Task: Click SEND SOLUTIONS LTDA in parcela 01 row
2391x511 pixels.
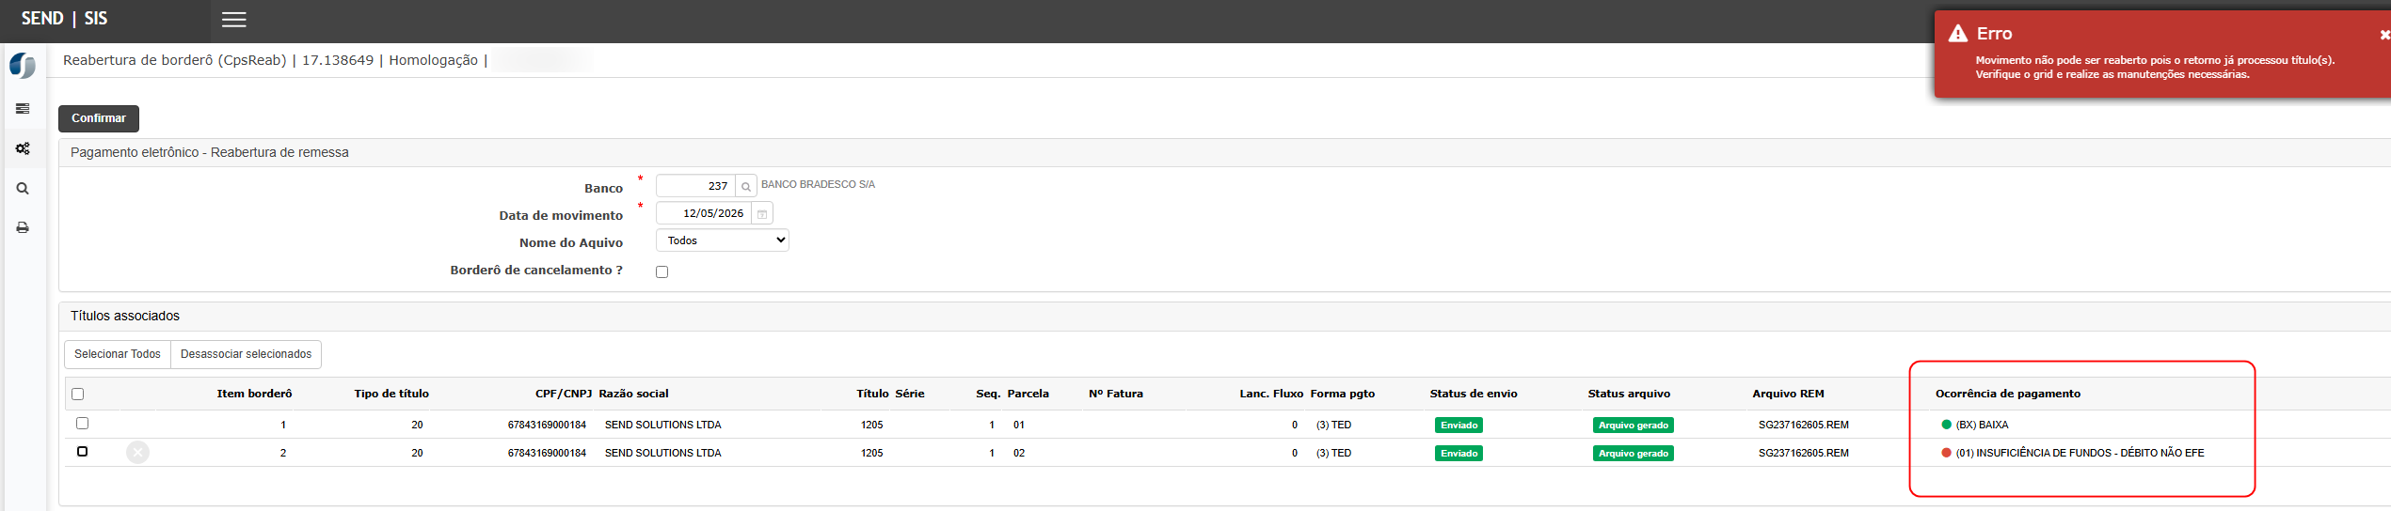Action: pos(662,425)
